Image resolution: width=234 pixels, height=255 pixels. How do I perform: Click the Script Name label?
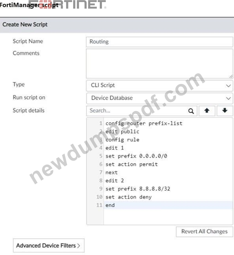coord(28,41)
